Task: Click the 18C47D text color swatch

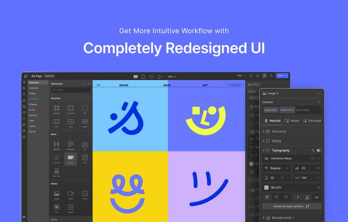Action: pyautogui.click(x=266, y=188)
